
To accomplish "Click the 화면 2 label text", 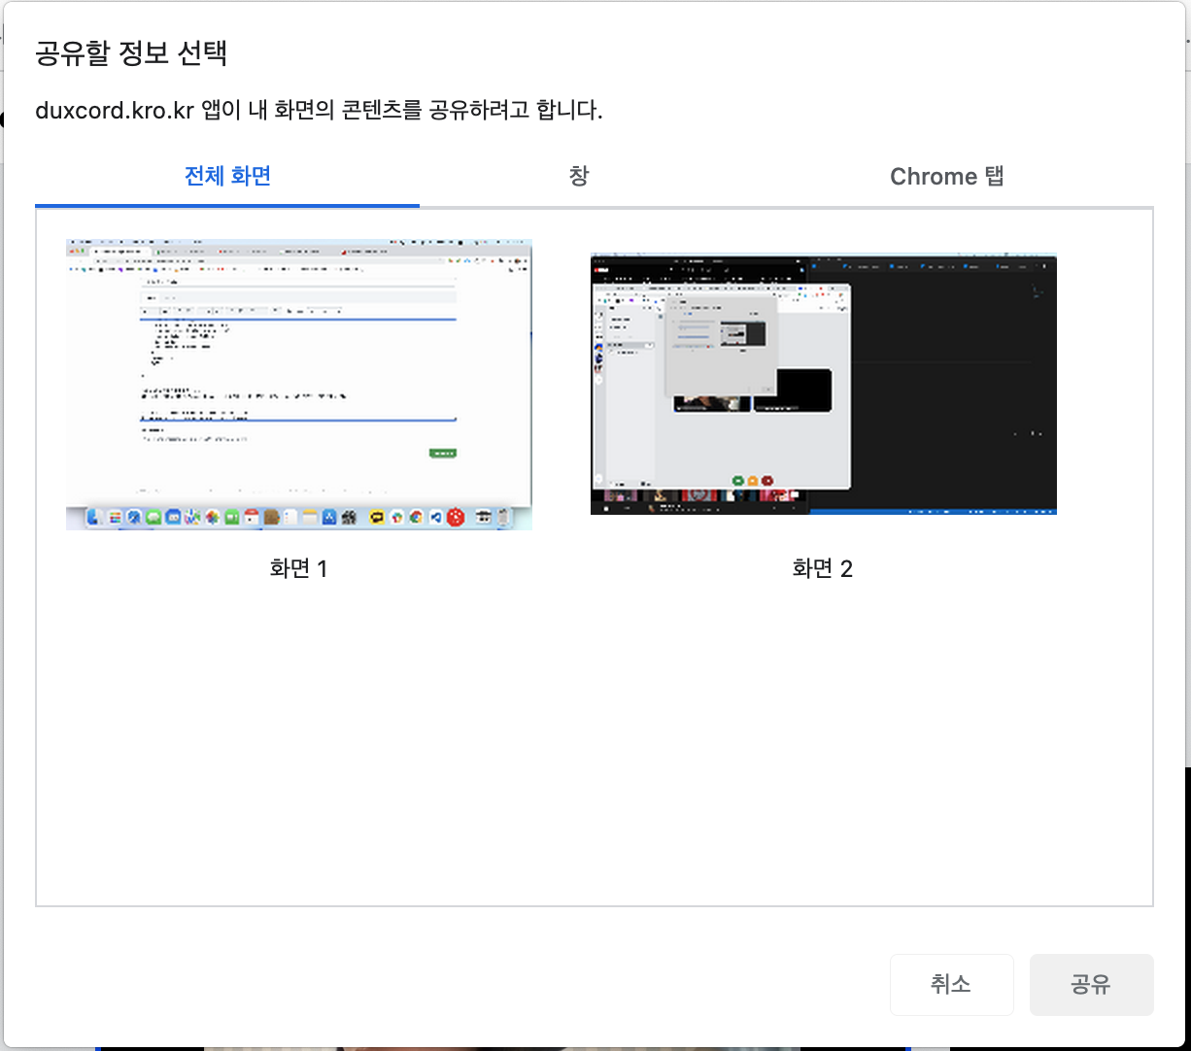I will click(x=823, y=569).
